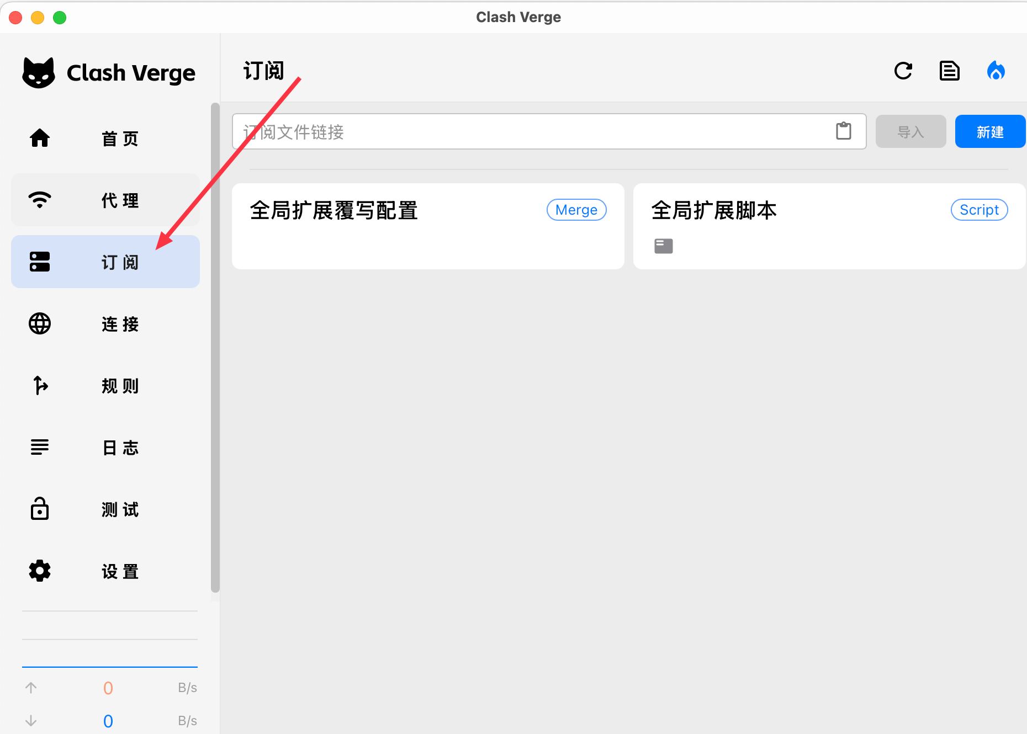
Task: Click the upload speed arrow icon
Action: point(31,688)
